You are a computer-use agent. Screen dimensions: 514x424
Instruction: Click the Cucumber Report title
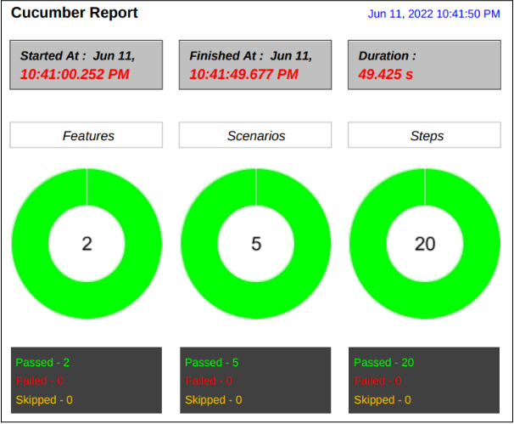pos(75,13)
